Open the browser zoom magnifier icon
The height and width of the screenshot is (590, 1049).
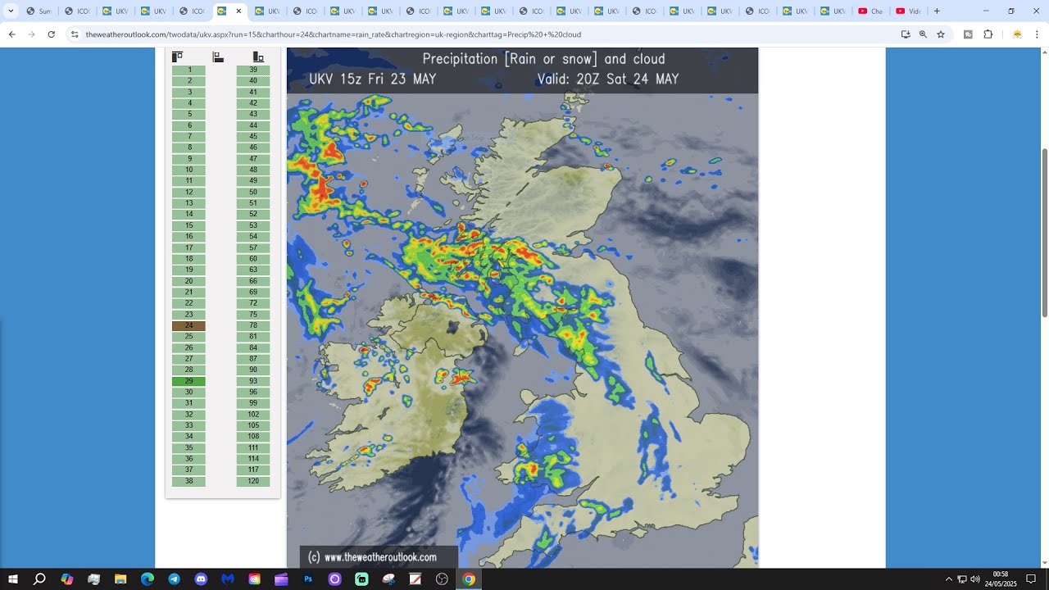[x=923, y=34]
